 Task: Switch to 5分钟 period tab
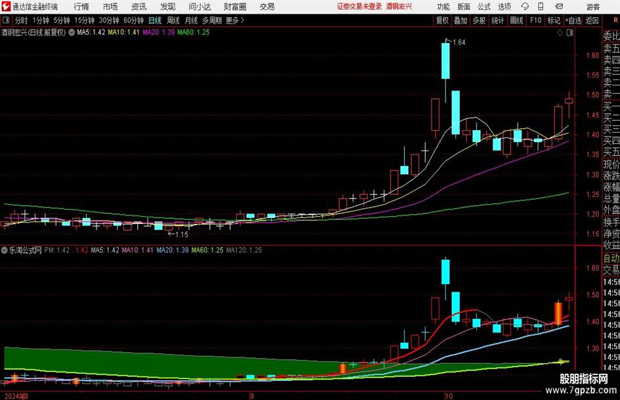click(x=62, y=20)
